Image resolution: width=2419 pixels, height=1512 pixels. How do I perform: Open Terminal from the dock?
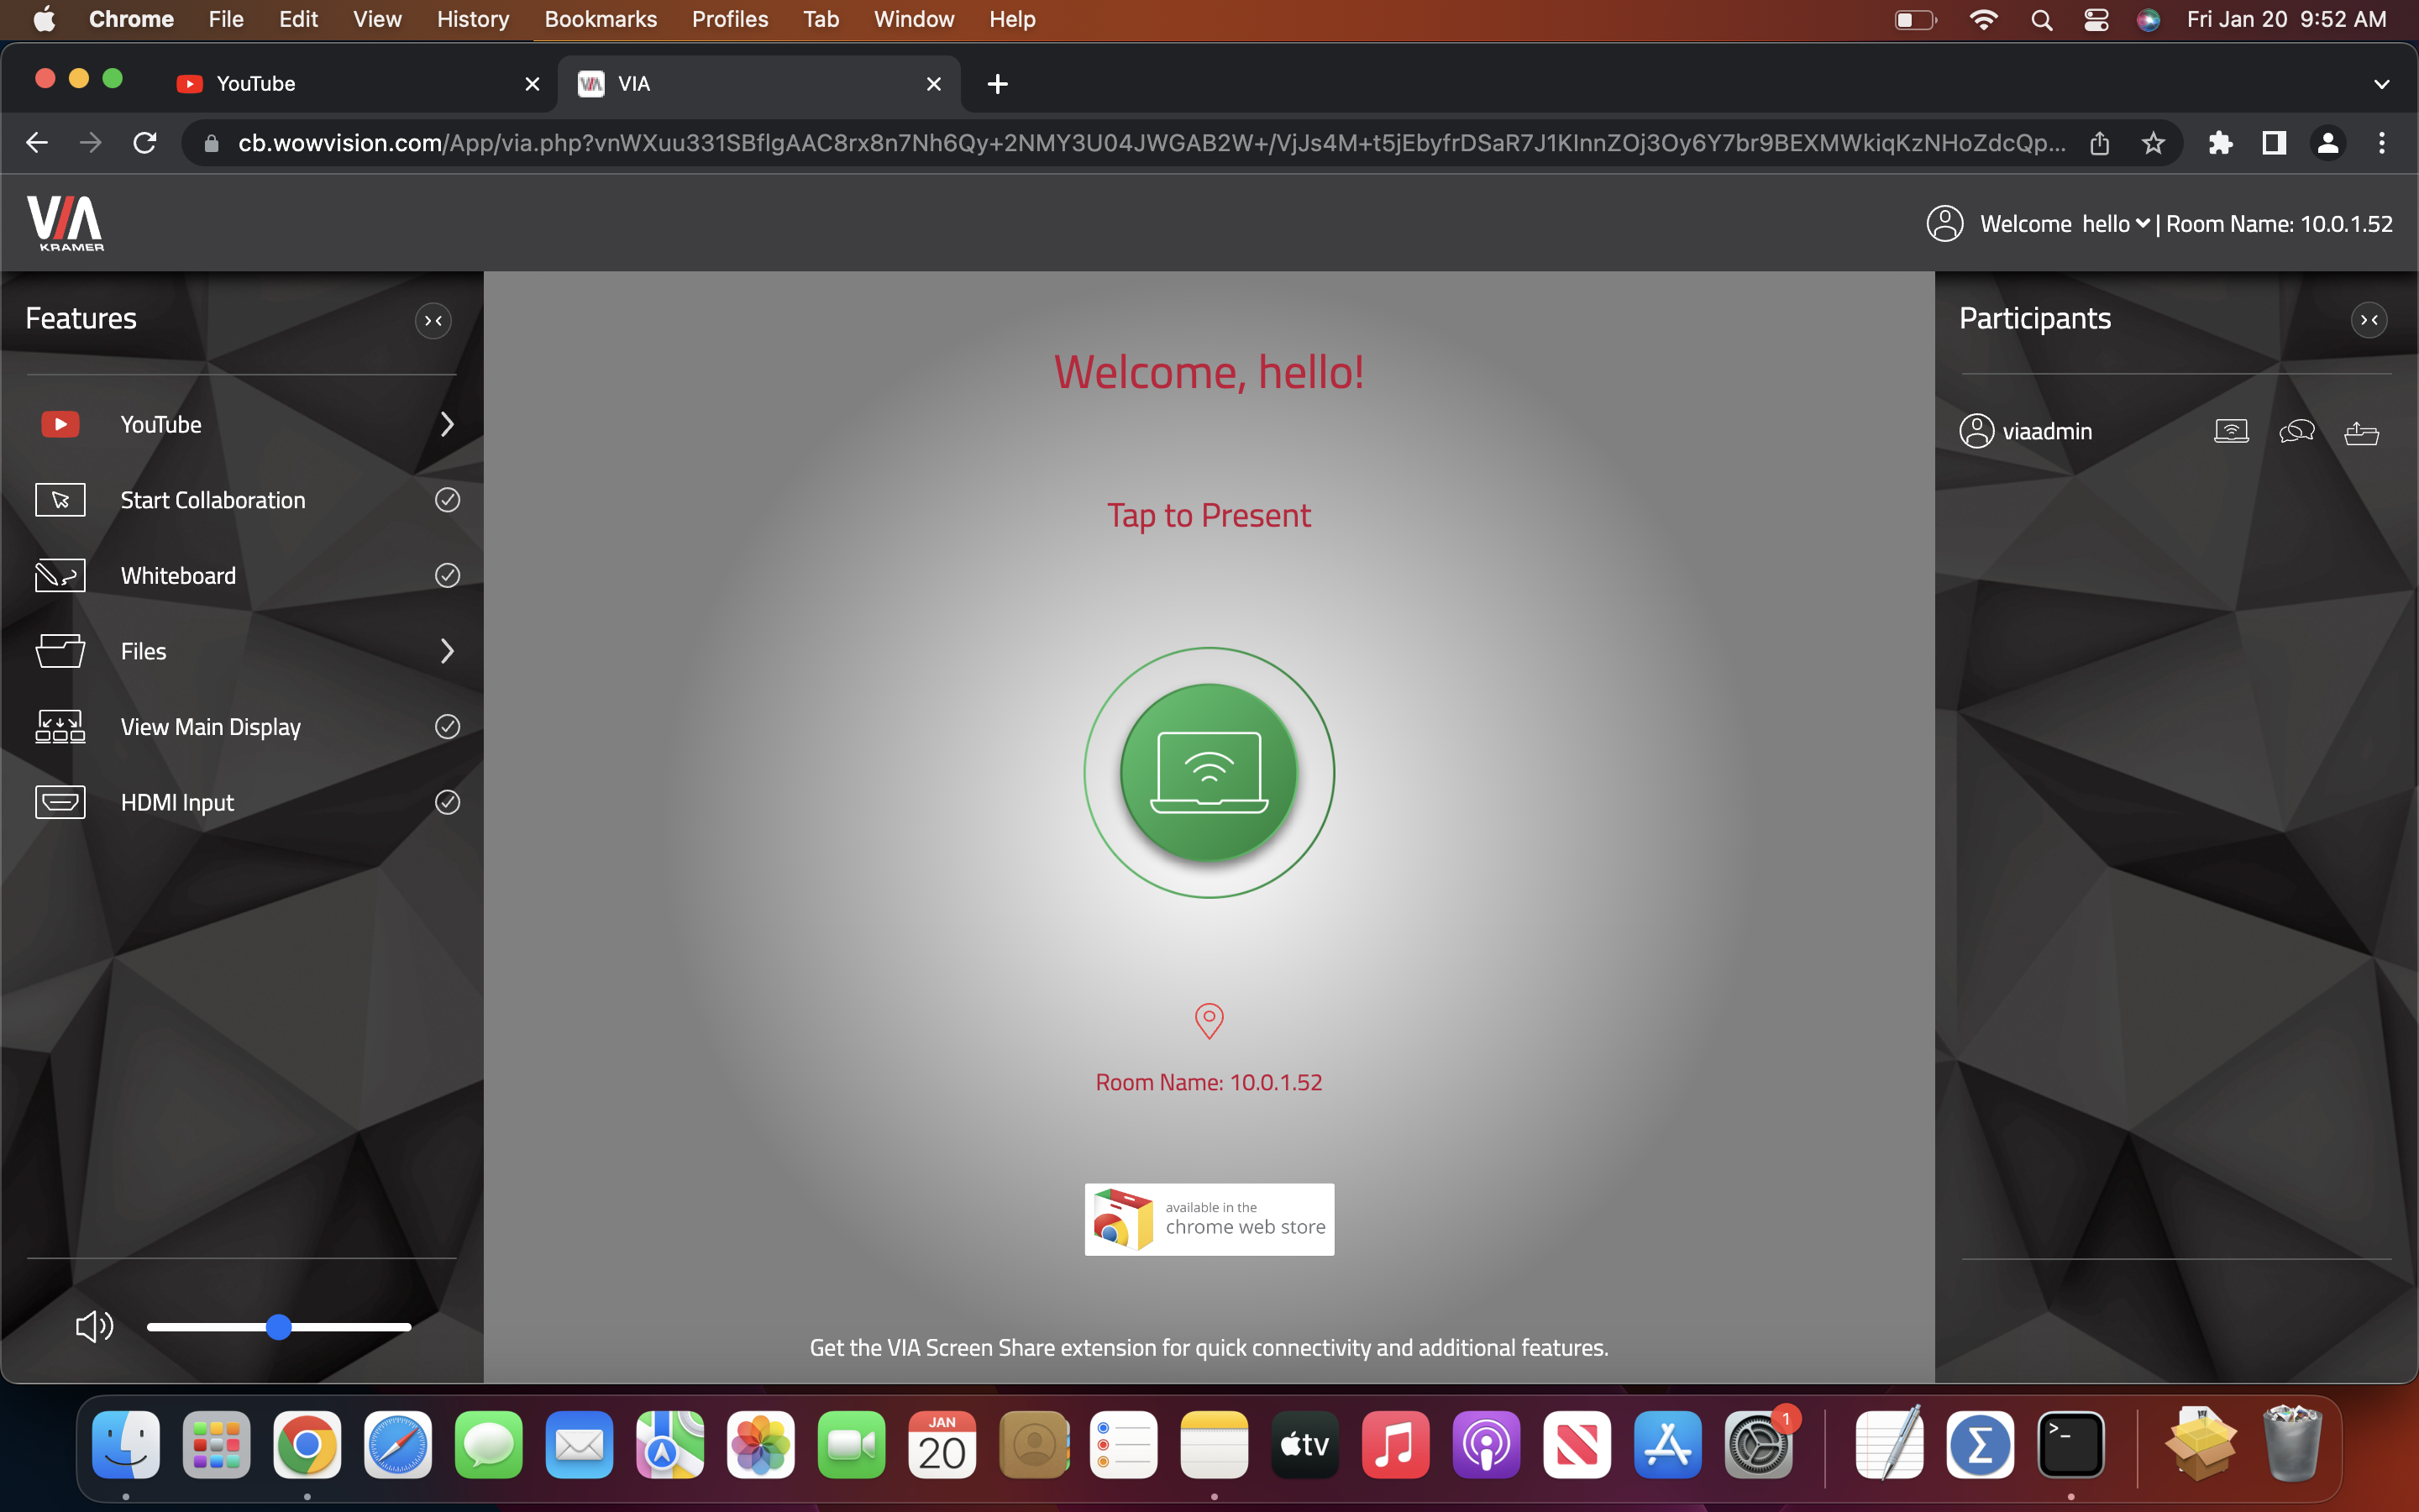tap(2070, 1444)
